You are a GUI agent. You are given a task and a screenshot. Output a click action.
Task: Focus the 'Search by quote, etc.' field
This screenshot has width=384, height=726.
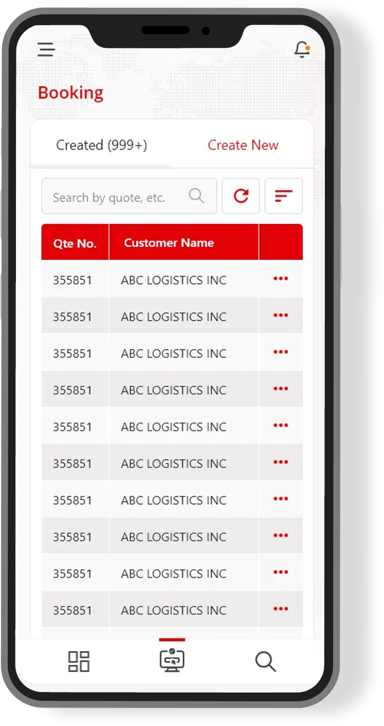pyautogui.click(x=129, y=196)
